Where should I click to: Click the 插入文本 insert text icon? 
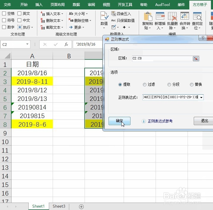43,14
